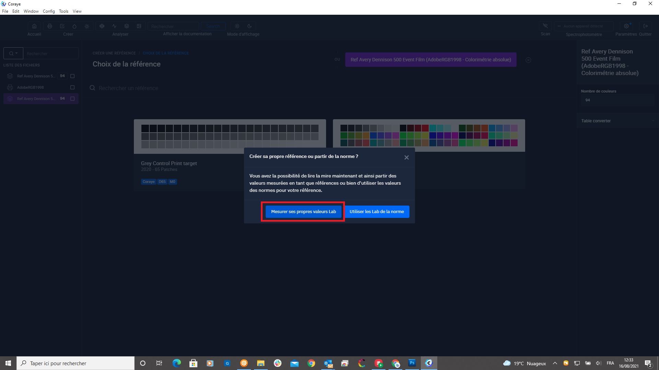Click the documentation Rechercher input field
This screenshot has width=659, height=370.
173,26
